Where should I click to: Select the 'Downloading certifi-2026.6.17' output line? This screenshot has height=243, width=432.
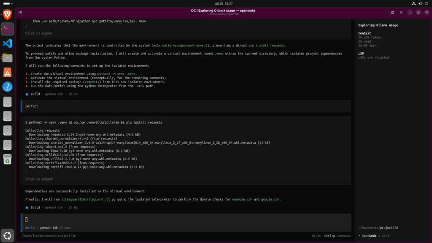click(x=86, y=167)
